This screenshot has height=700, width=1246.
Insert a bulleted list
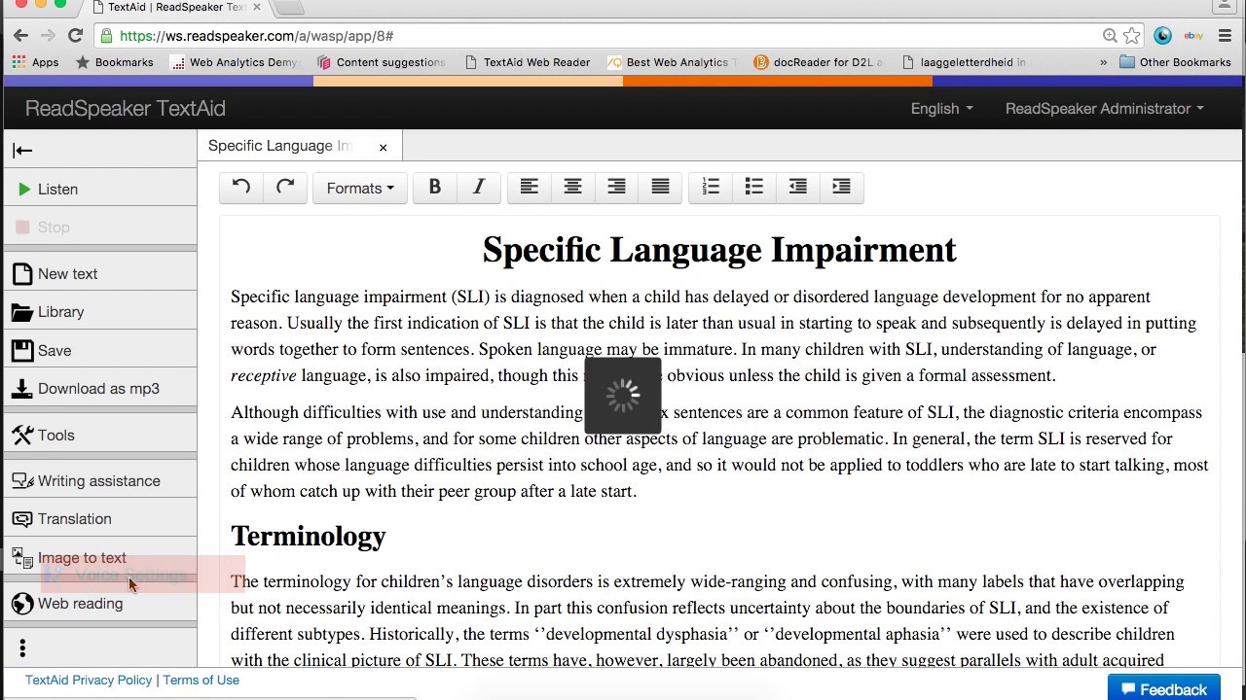tap(754, 187)
